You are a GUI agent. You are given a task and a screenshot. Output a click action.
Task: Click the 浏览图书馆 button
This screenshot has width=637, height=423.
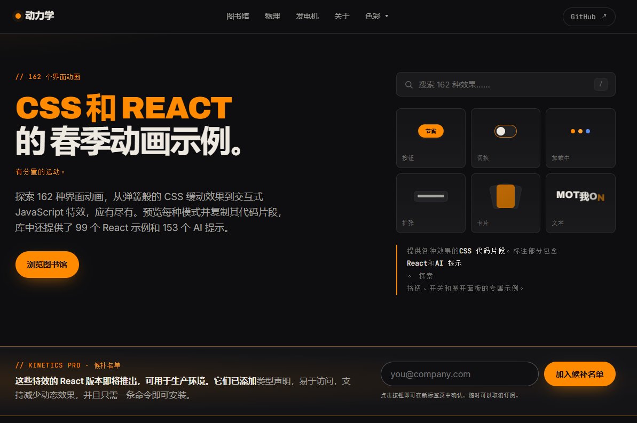pos(47,265)
